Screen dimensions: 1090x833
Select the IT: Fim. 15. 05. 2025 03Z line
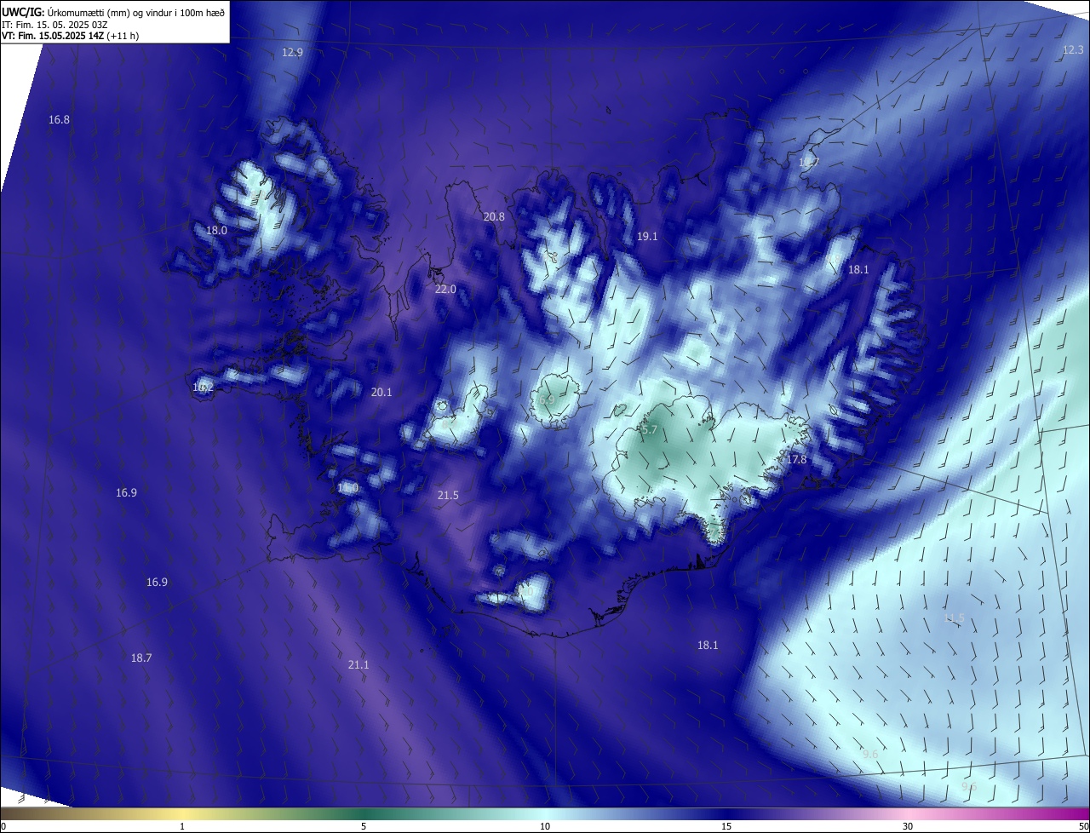[x=54, y=24]
